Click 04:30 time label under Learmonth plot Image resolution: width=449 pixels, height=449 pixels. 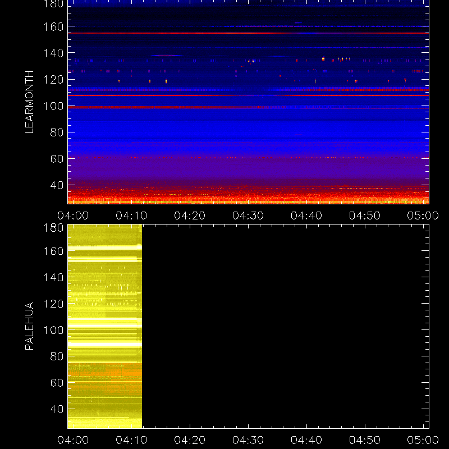(x=248, y=216)
